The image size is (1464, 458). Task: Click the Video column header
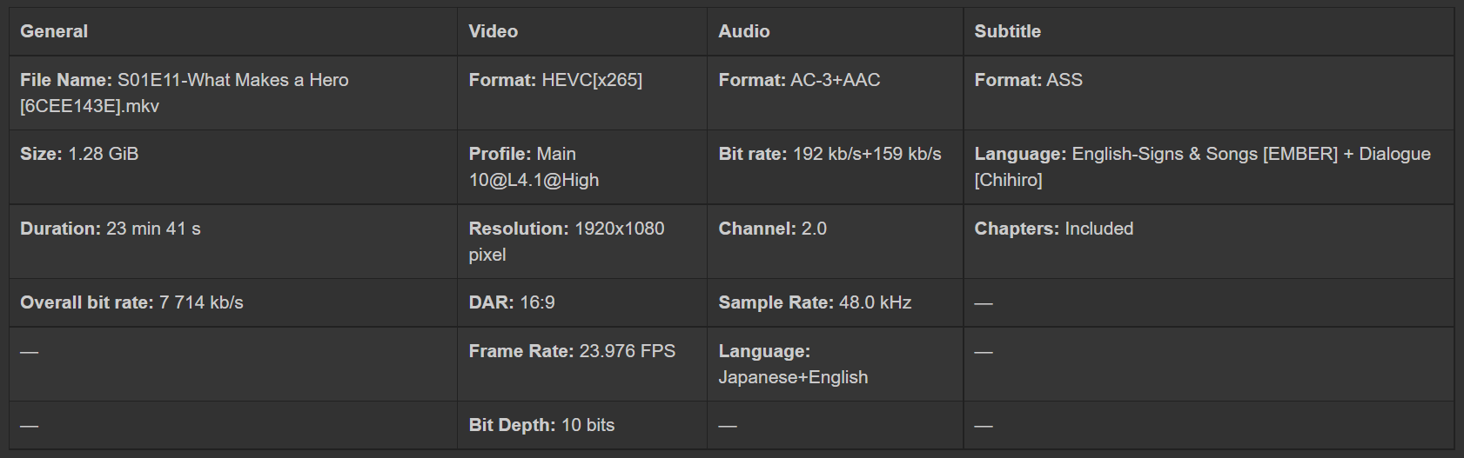[493, 31]
